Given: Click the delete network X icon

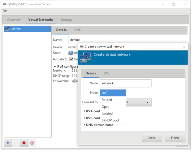Looking at the screenshot, I should pos(32,143).
